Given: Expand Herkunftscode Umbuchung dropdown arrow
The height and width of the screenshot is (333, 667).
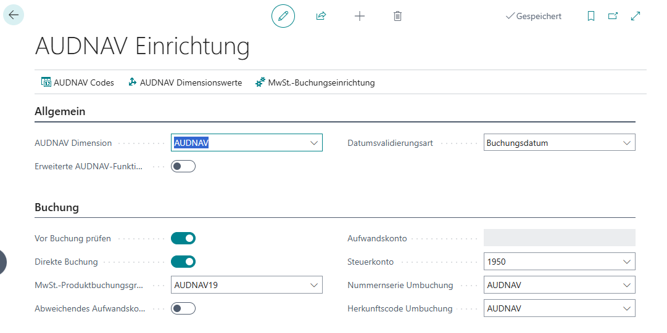Looking at the screenshot, I should pos(627,308).
